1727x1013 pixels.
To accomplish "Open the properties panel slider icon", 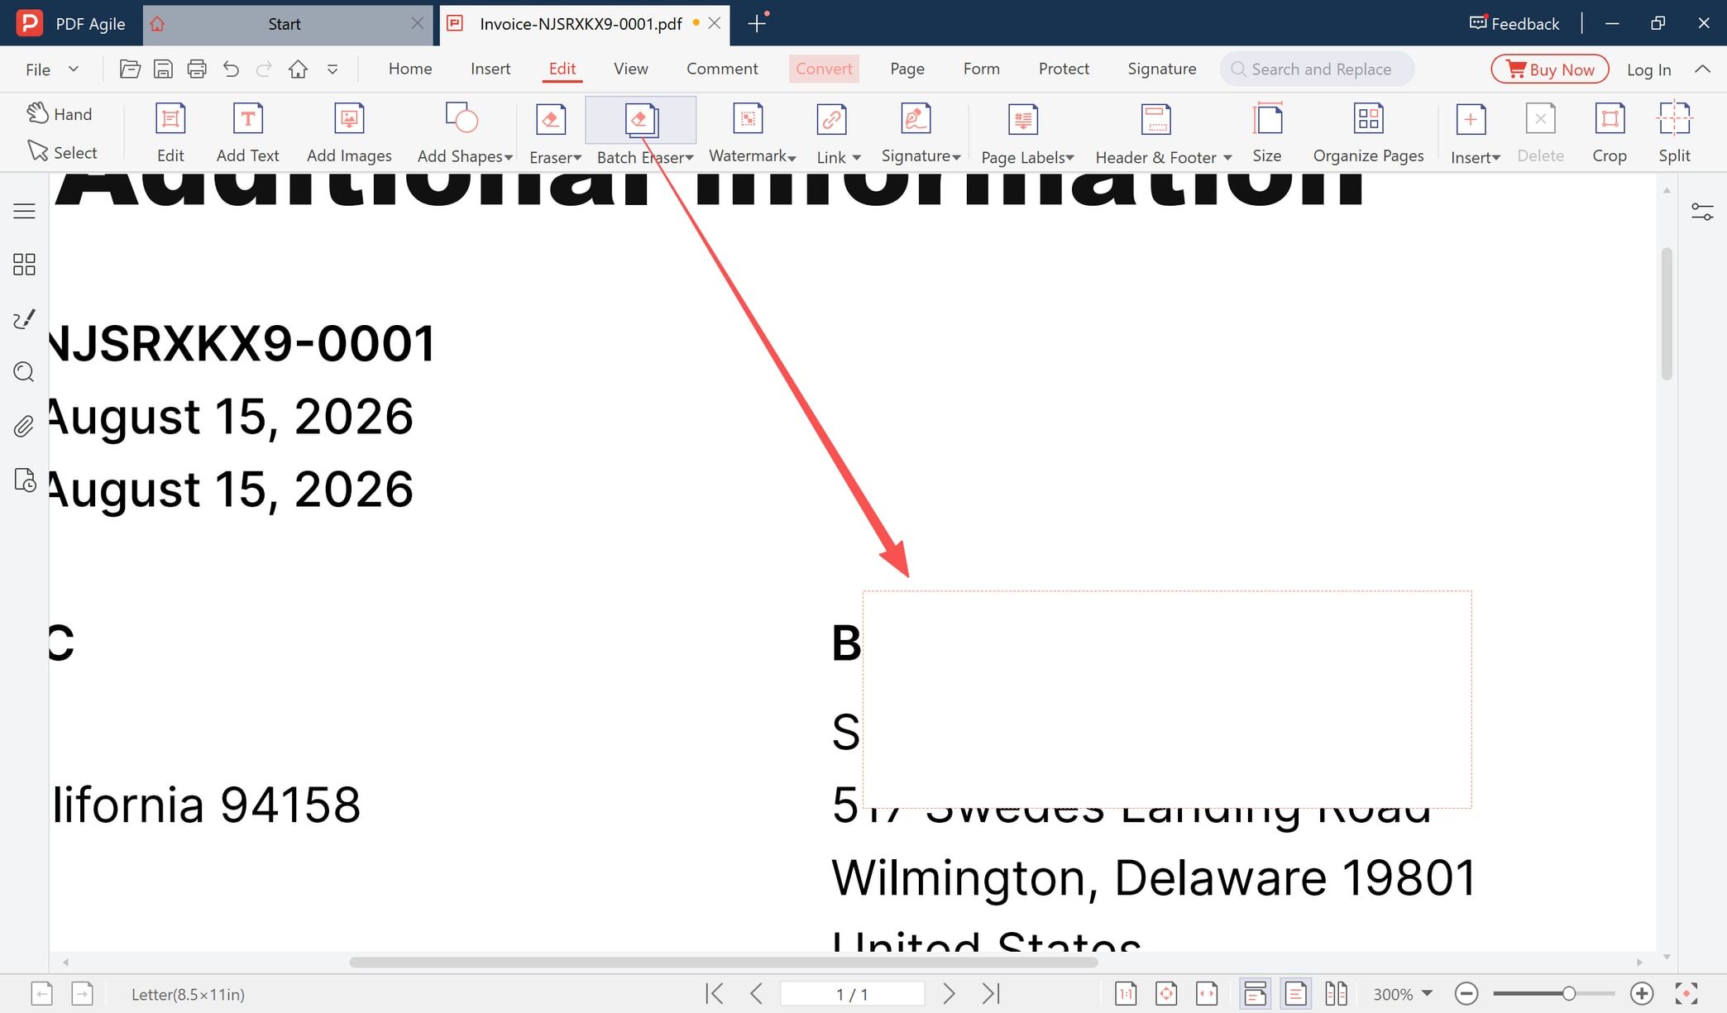I will click(1702, 213).
